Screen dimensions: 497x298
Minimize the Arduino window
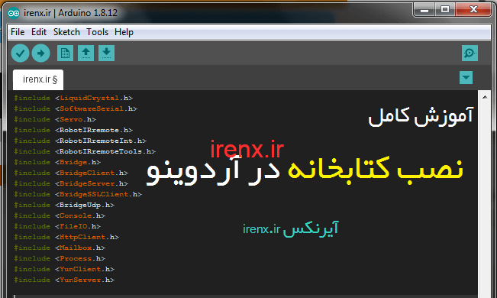[424, 10]
